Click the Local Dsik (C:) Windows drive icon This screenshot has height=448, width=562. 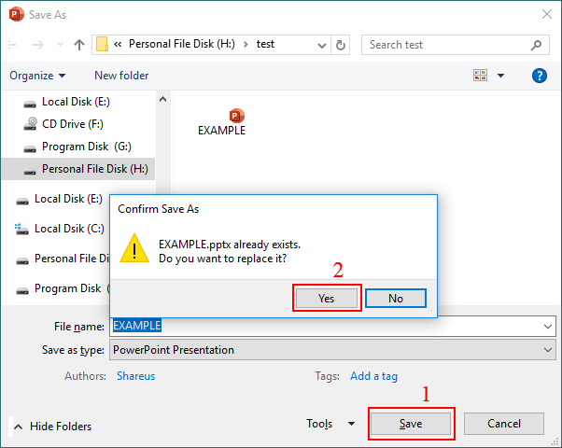tap(21, 229)
